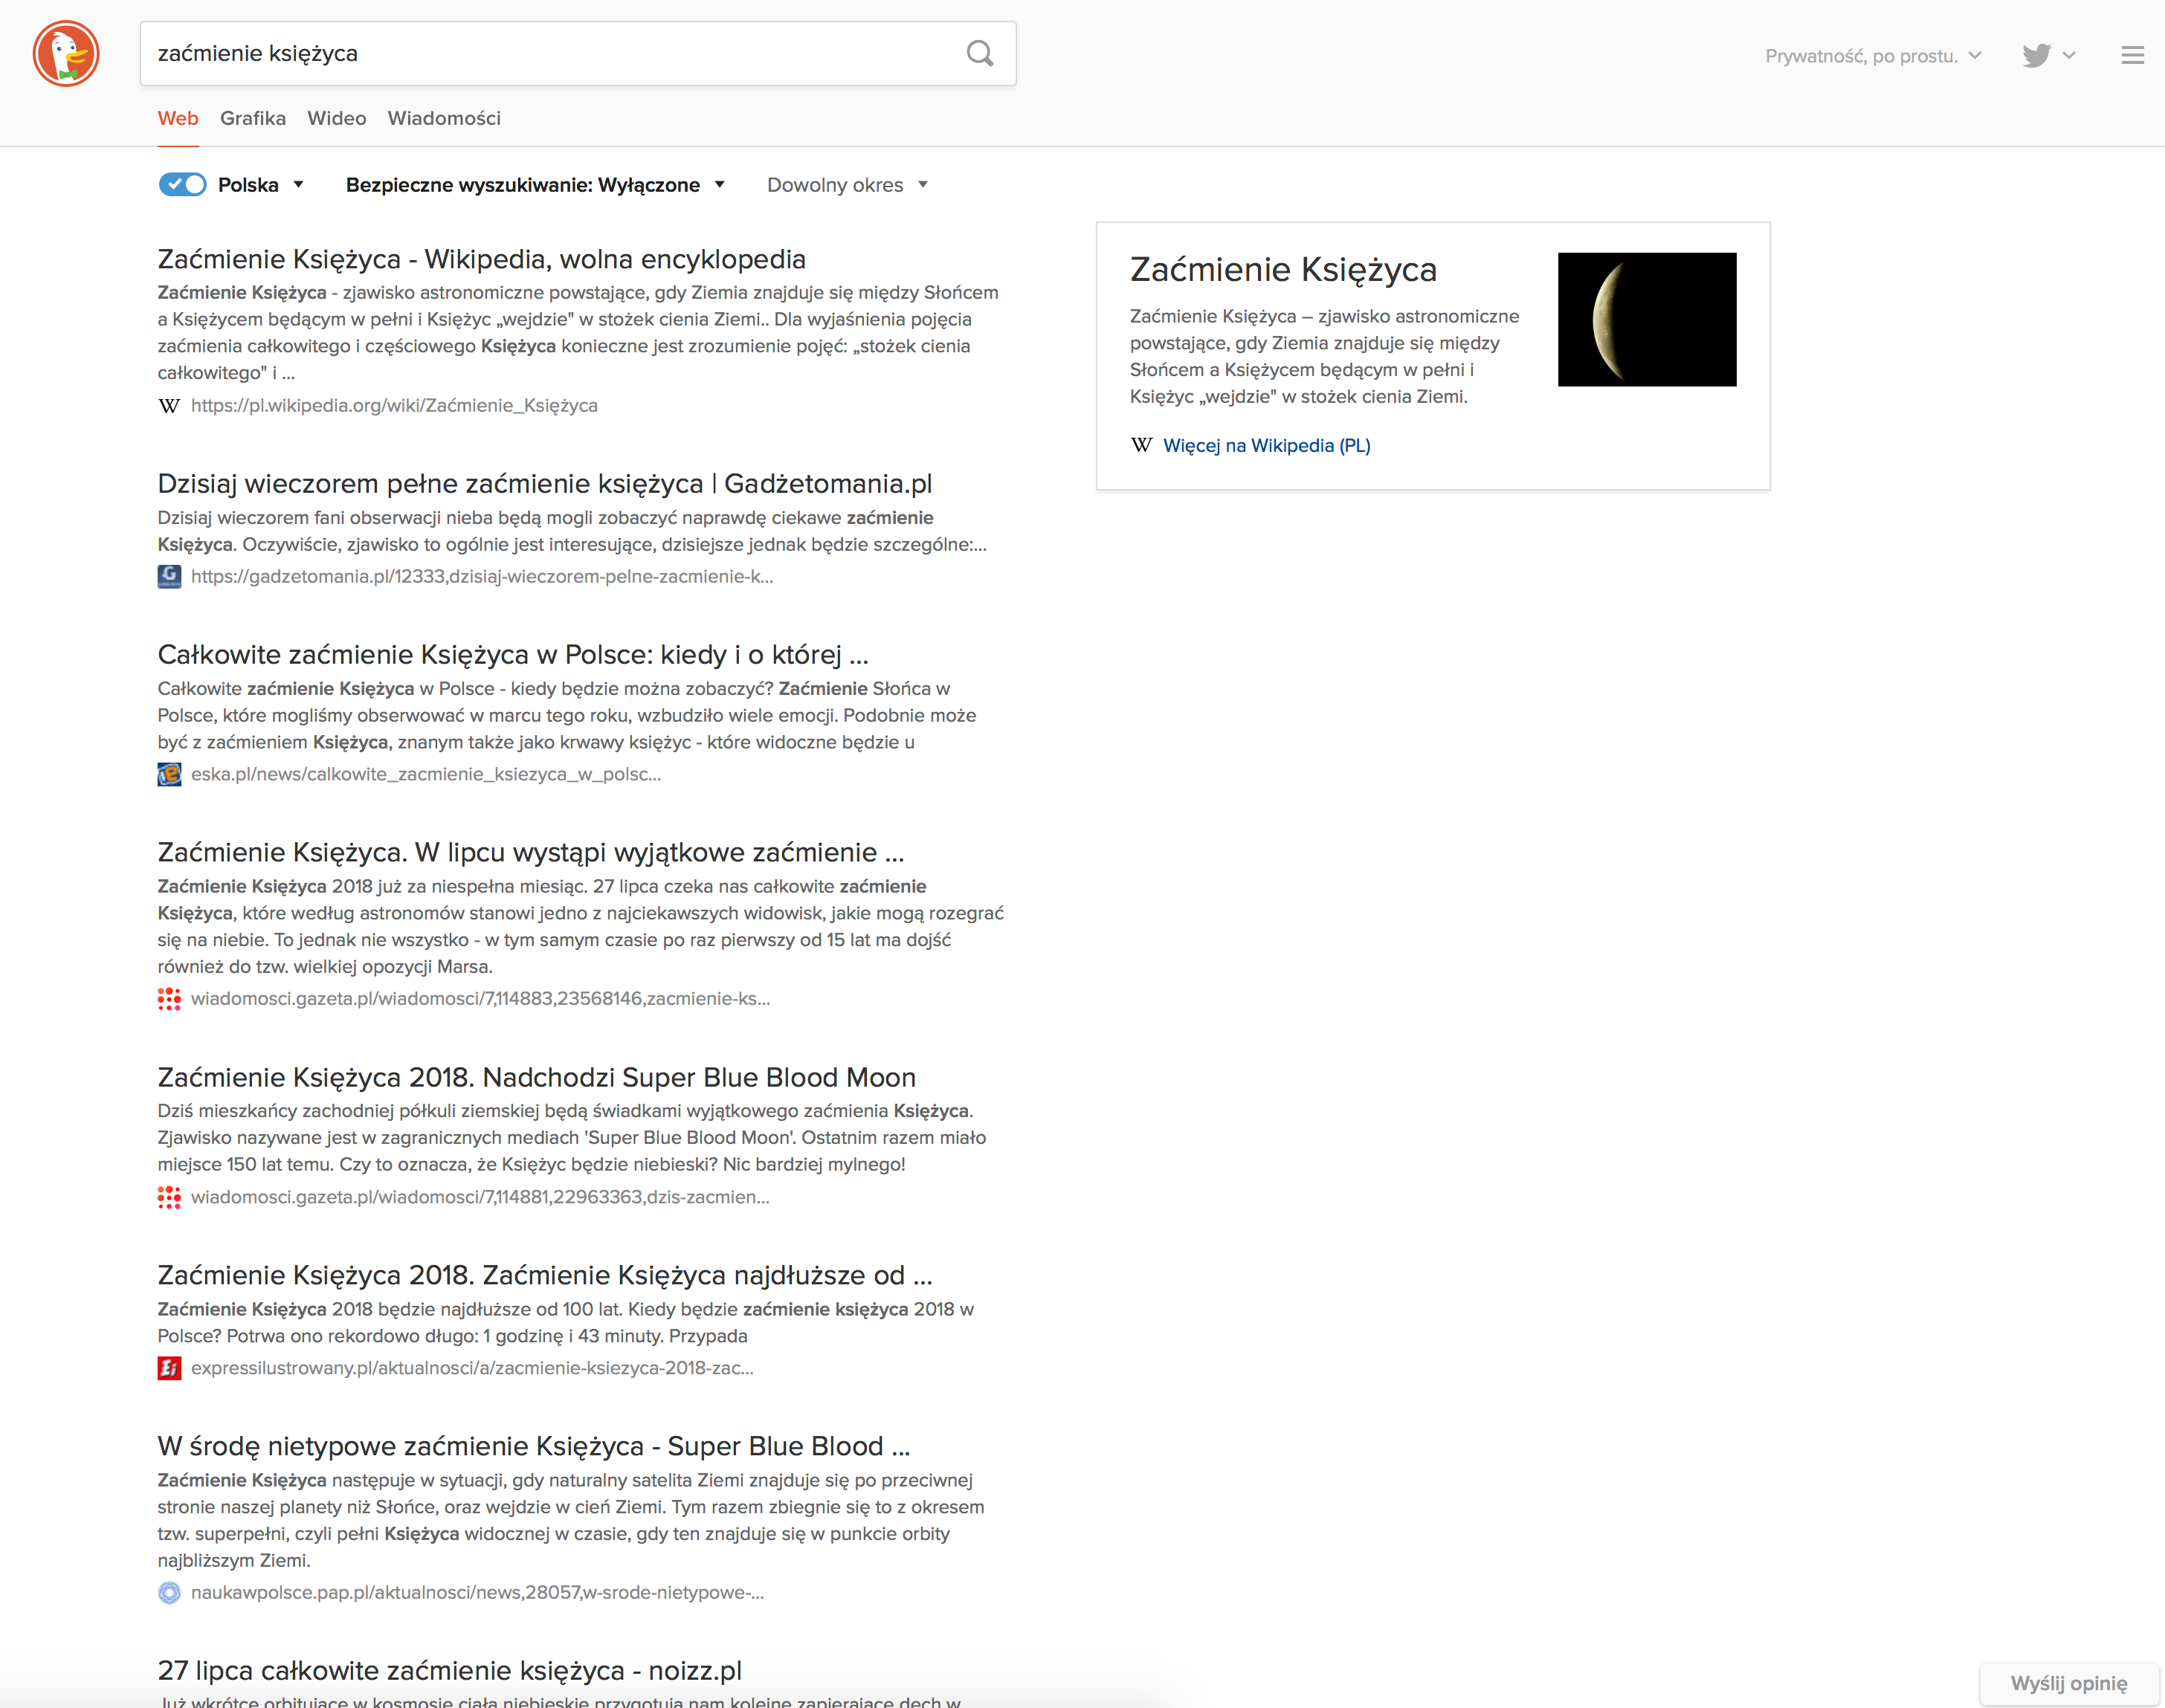This screenshot has height=1708, width=2165.
Task: Click the eska.pl favicon
Action: point(169,774)
